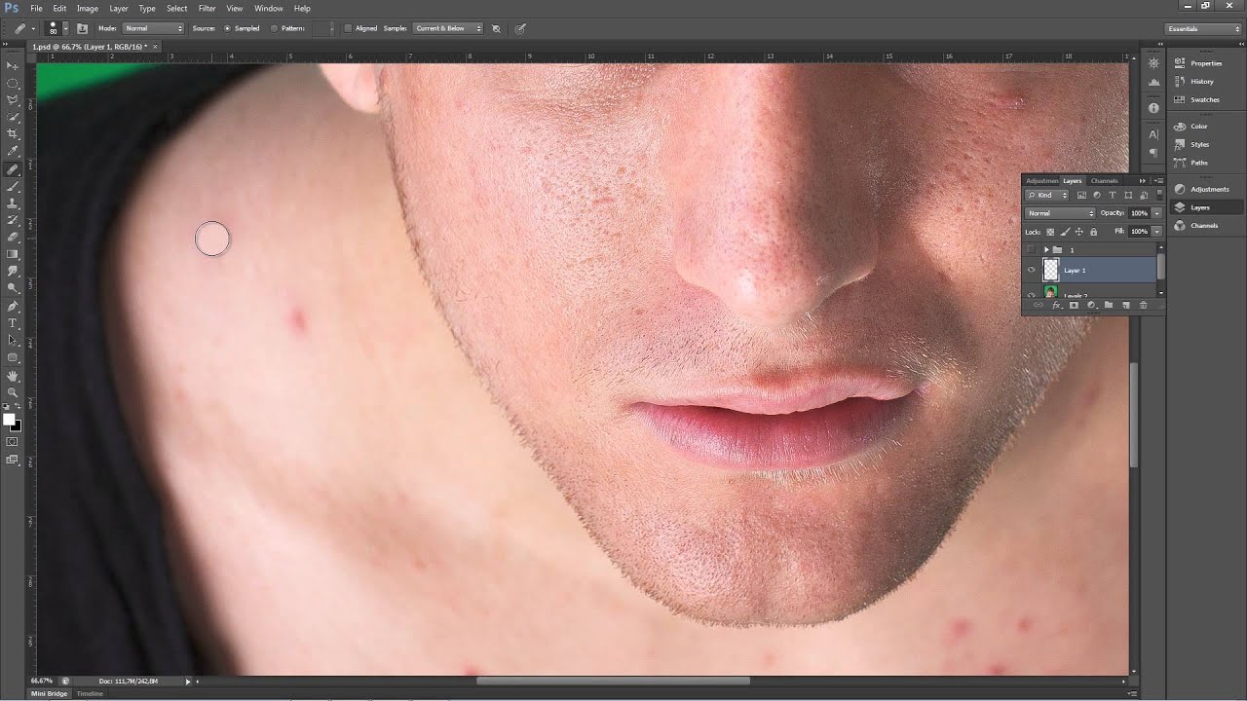Select the Hand tool
The width and height of the screenshot is (1247, 701).
[13, 376]
